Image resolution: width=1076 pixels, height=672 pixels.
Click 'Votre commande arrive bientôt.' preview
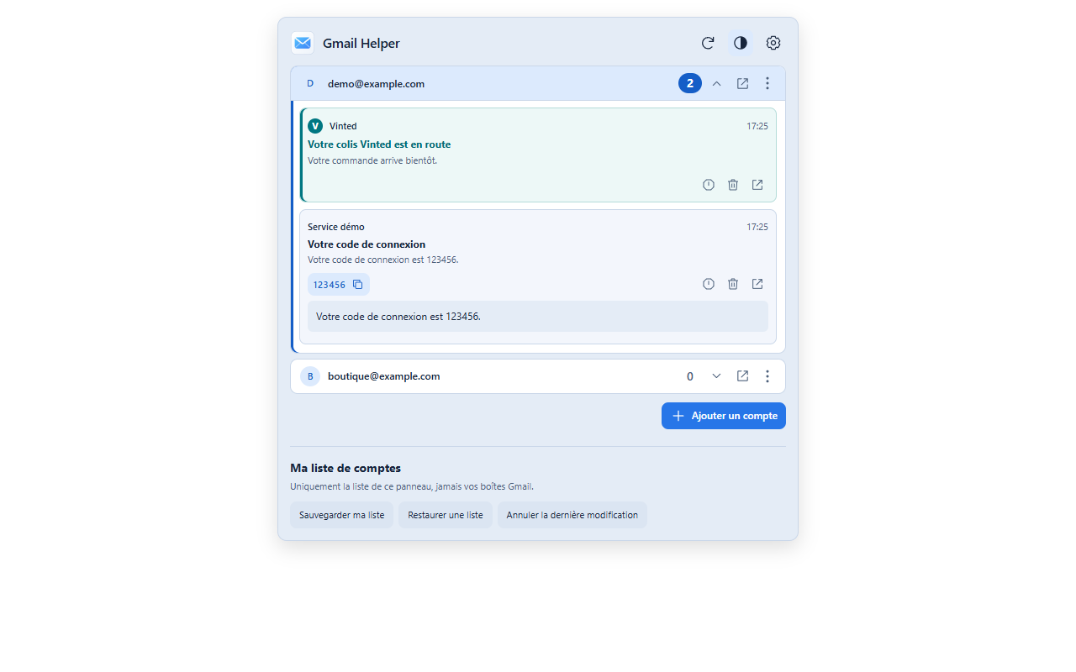click(x=372, y=160)
